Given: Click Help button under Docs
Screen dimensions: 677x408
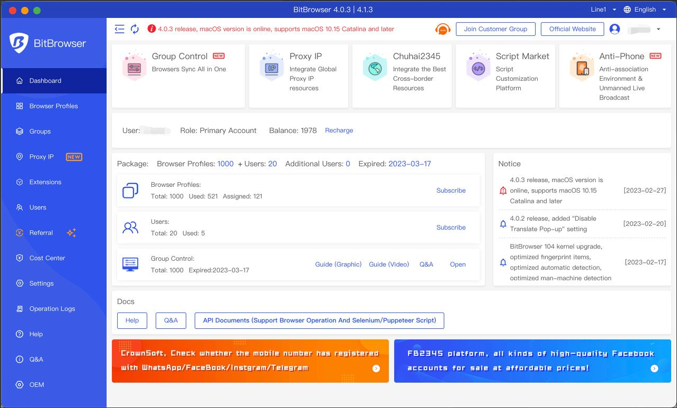Looking at the screenshot, I should click(x=132, y=320).
